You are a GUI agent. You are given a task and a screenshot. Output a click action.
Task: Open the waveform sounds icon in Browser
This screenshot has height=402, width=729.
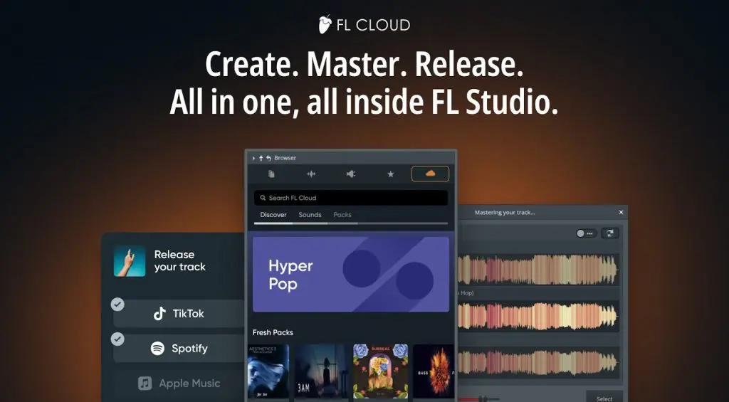311,174
